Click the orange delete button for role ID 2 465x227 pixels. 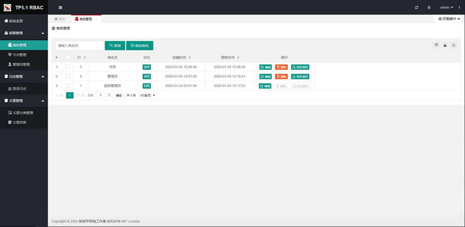point(281,77)
